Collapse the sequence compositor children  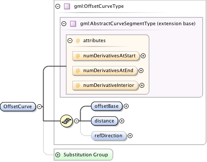76,121
